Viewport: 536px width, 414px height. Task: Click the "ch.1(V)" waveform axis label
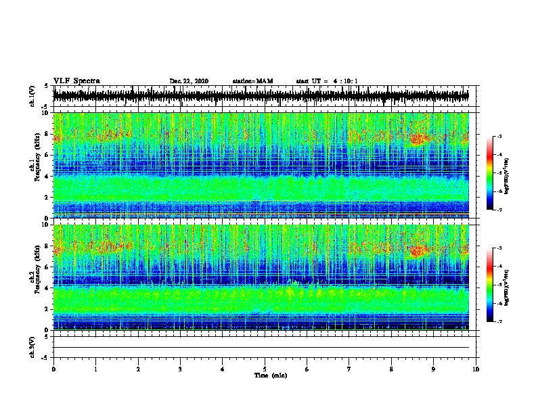pos(32,96)
